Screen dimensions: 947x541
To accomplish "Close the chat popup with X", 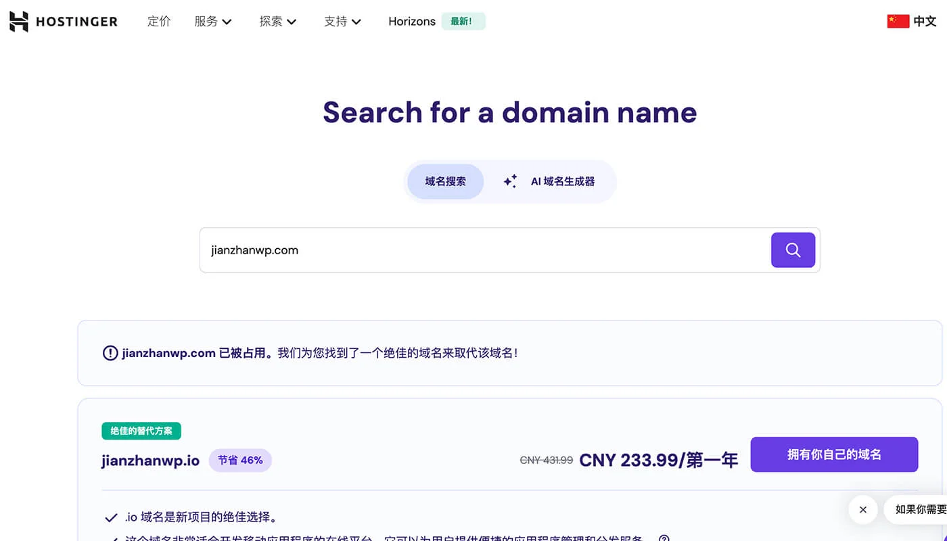I will [863, 510].
